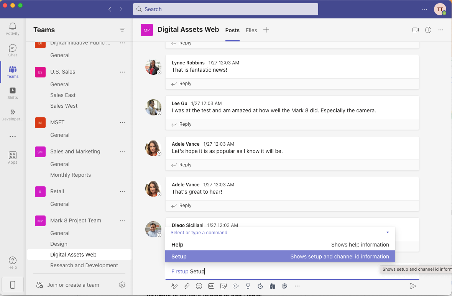This screenshot has width=452, height=296.
Task: Filter the Teams list
Action: (x=122, y=30)
